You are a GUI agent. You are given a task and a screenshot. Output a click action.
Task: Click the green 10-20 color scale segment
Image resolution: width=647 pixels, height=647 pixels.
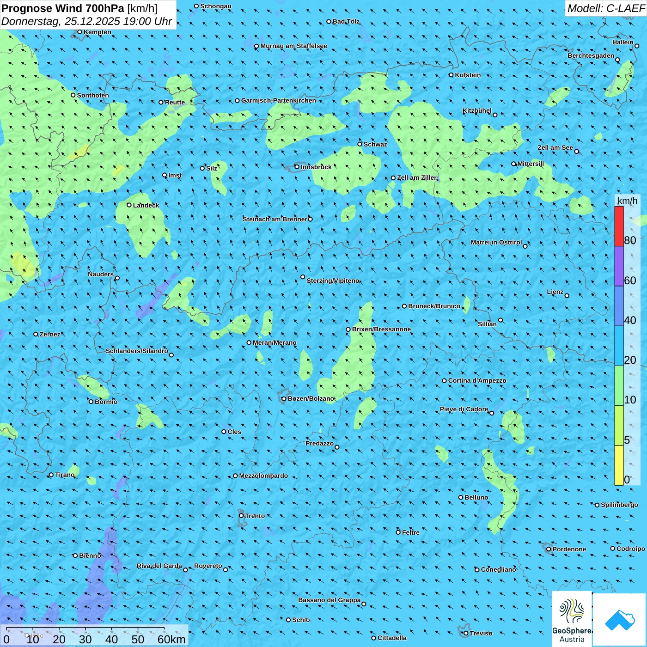(619, 385)
